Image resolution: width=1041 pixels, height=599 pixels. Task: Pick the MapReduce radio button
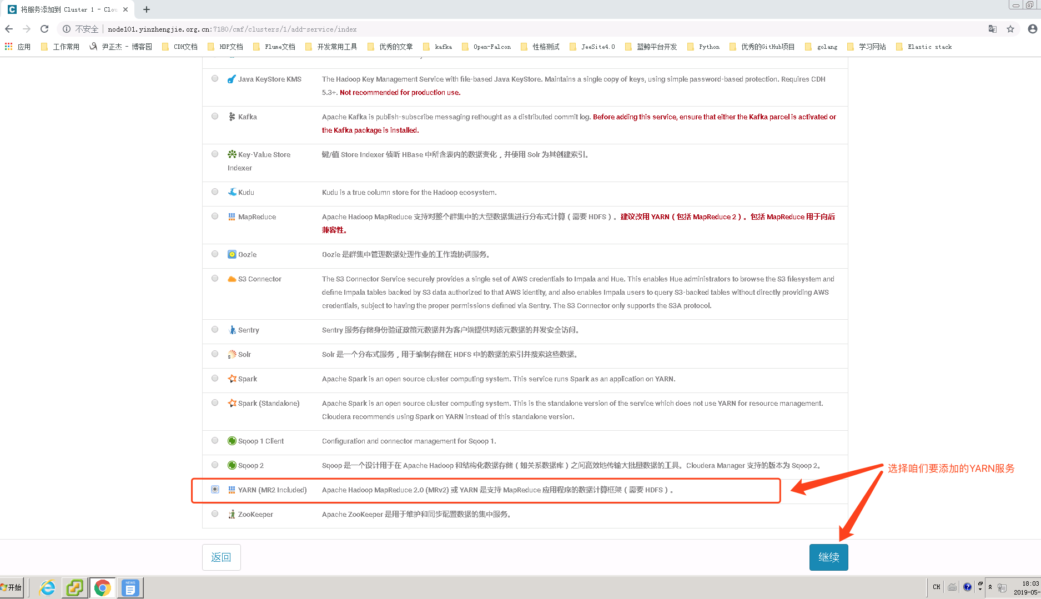215,217
